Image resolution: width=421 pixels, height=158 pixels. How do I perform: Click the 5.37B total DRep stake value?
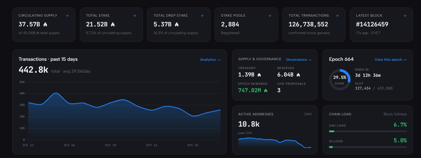click(166, 24)
